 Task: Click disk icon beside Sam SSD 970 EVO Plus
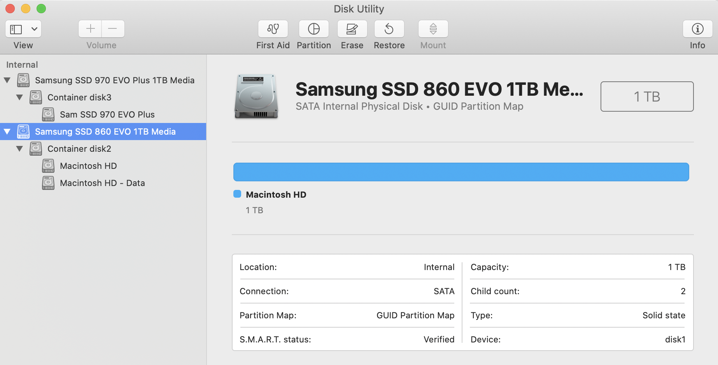point(48,114)
